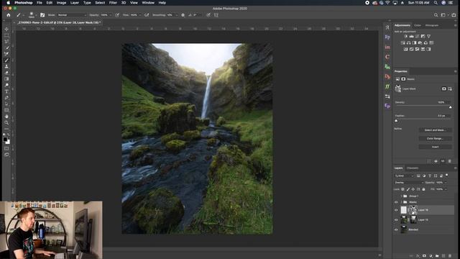Image resolution: width=460 pixels, height=259 pixels.
Task: Add a layer style with the fx icon
Action: [x=418, y=256]
